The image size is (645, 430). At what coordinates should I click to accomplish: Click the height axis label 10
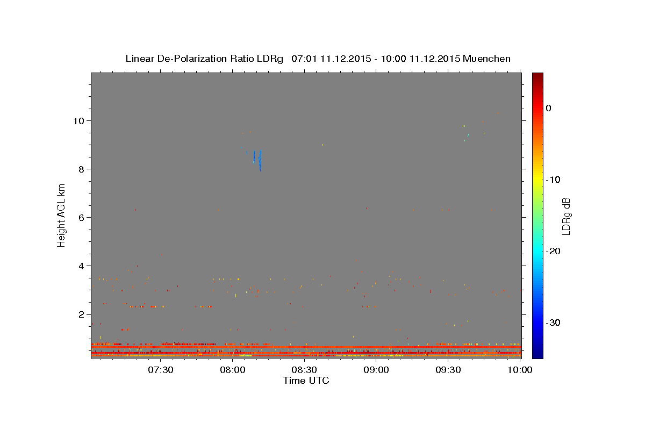pos(80,120)
